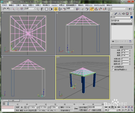This screenshot has width=135, height=113.
Task: Click the 长度 length value field
Action: (x=125, y=50)
